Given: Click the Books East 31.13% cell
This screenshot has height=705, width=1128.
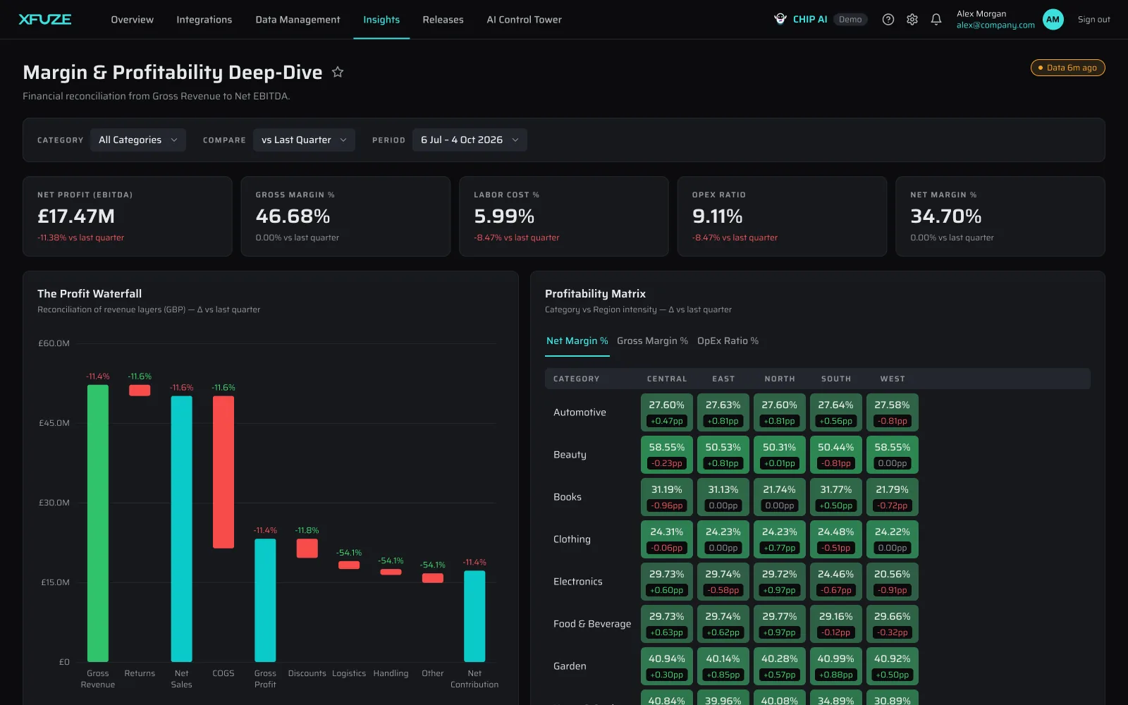Looking at the screenshot, I should pyautogui.click(x=723, y=497).
